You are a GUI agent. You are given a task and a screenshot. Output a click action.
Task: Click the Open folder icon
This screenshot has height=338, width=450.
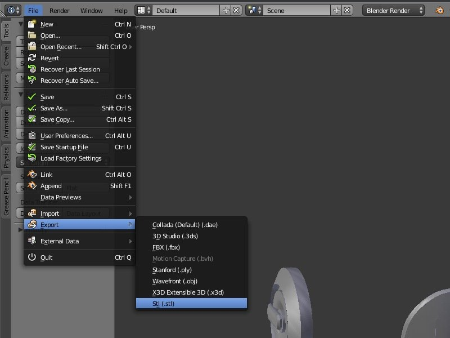(32, 35)
